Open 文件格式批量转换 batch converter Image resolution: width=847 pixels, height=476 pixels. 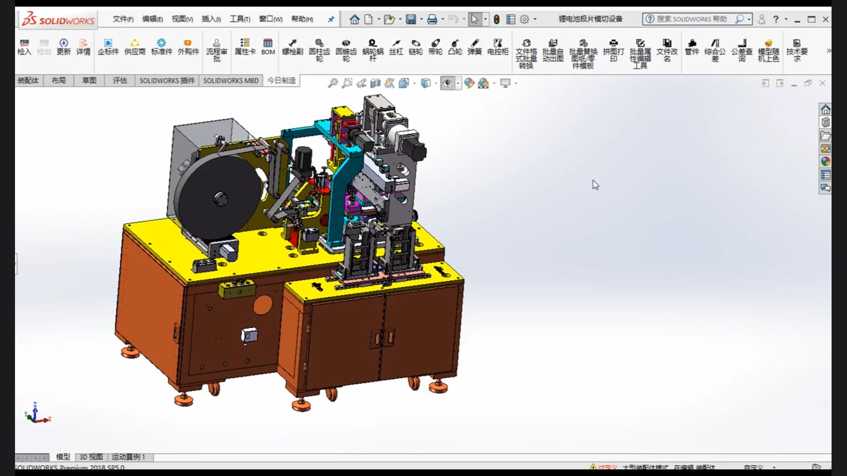coord(526,54)
